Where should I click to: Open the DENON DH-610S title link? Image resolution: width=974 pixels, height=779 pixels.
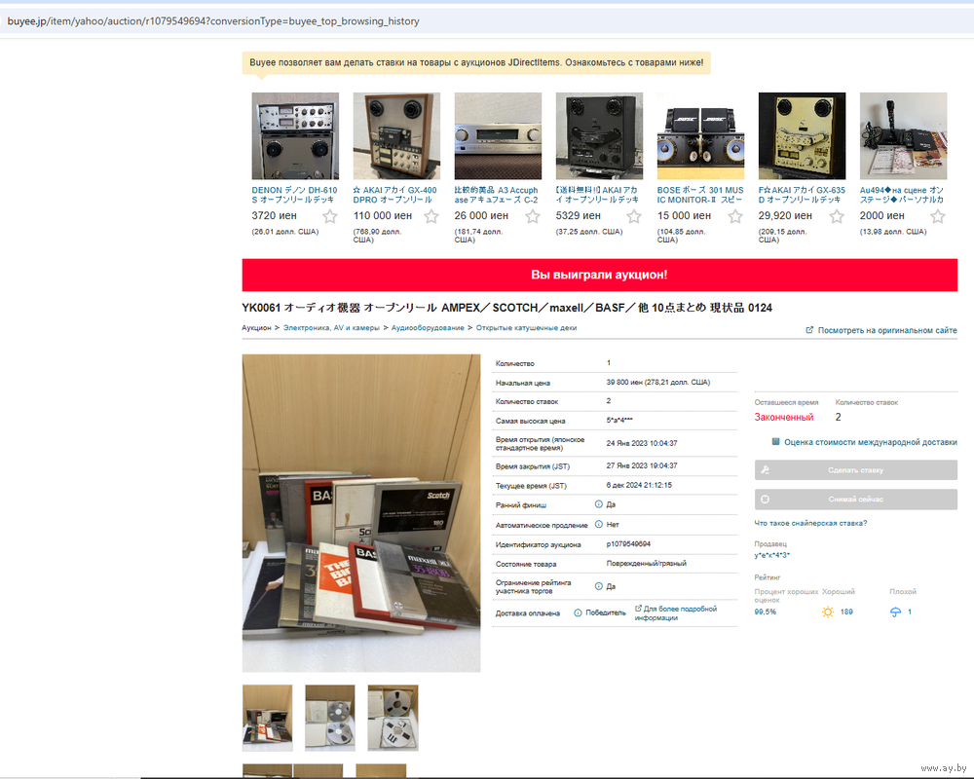[x=294, y=195]
